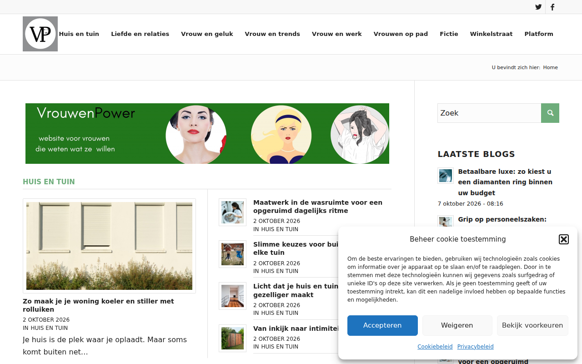
Task: Click the green search magnifier button
Action: coord(550,113)
